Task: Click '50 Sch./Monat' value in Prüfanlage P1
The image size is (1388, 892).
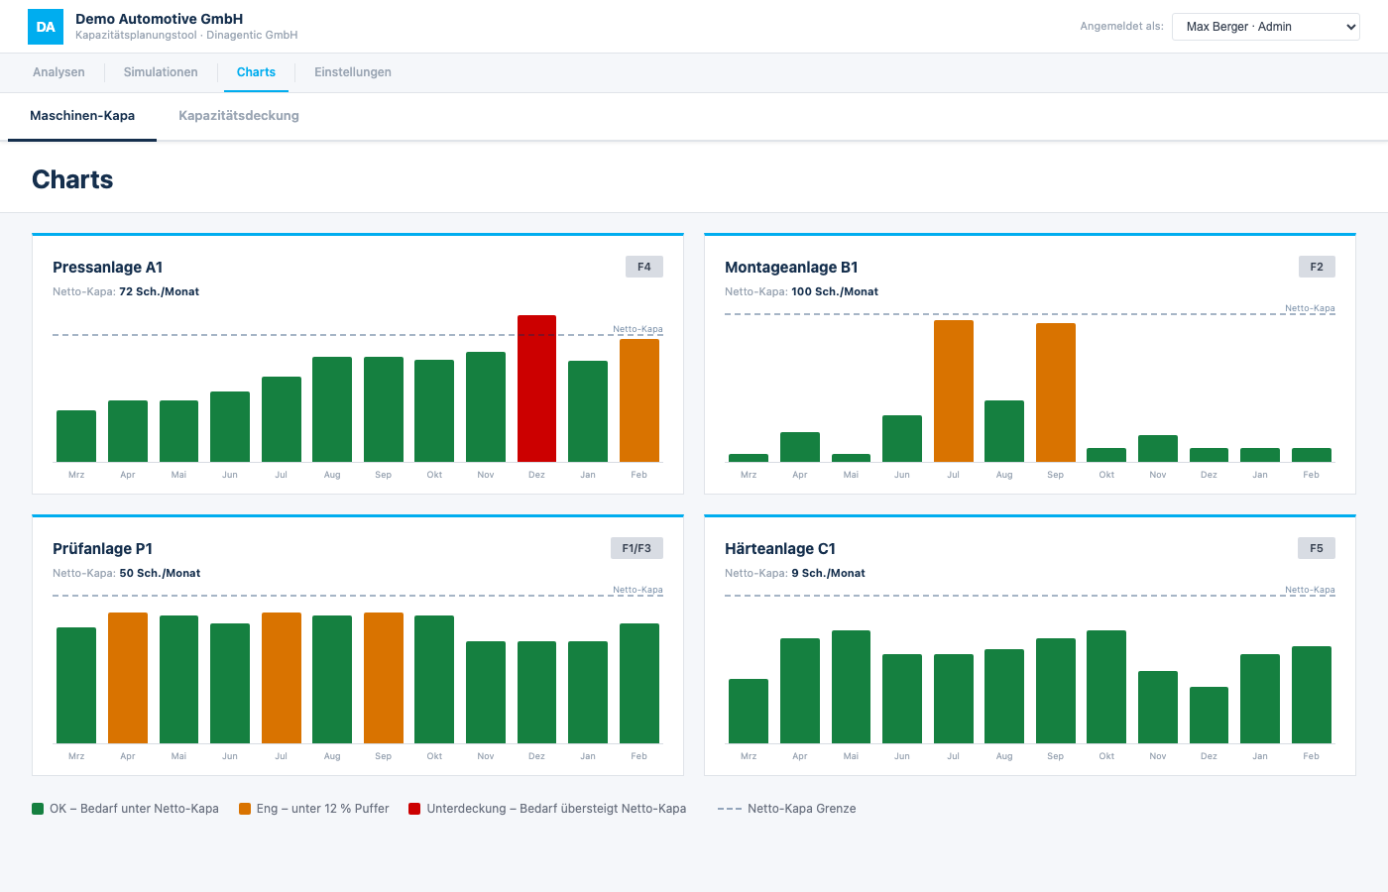Action: 160,573
